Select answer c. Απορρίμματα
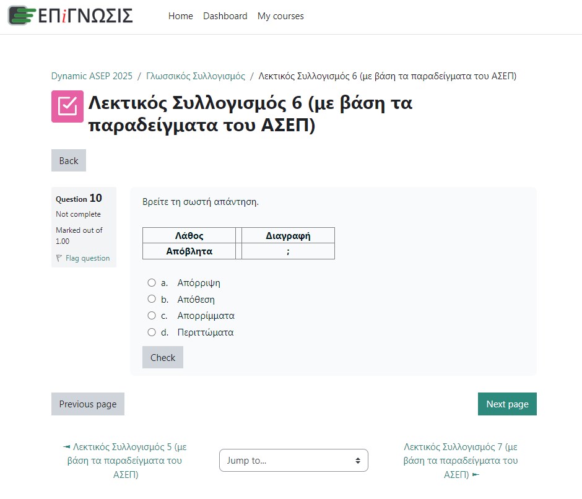Screen dimensions: 582x499 tap(152, 316)
